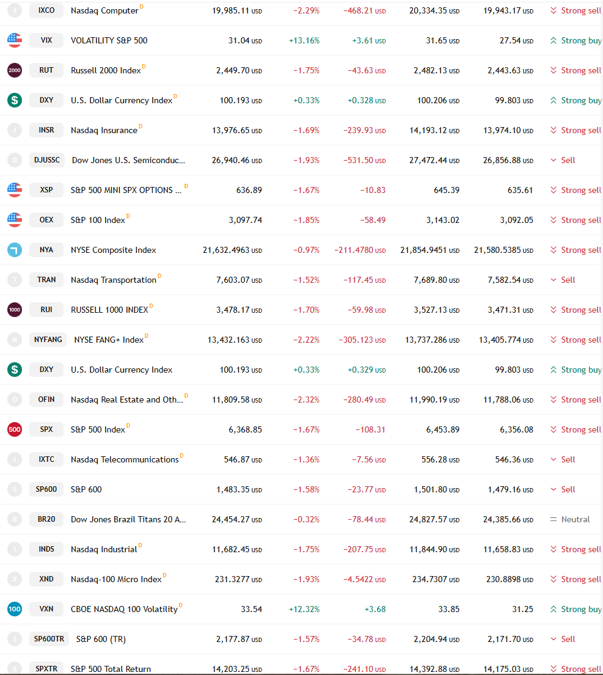The height and width of the screenshot is (675, 603).
Task: Open RUSSELL 1000 INDEX link
Action: click(x=109, y=310)
